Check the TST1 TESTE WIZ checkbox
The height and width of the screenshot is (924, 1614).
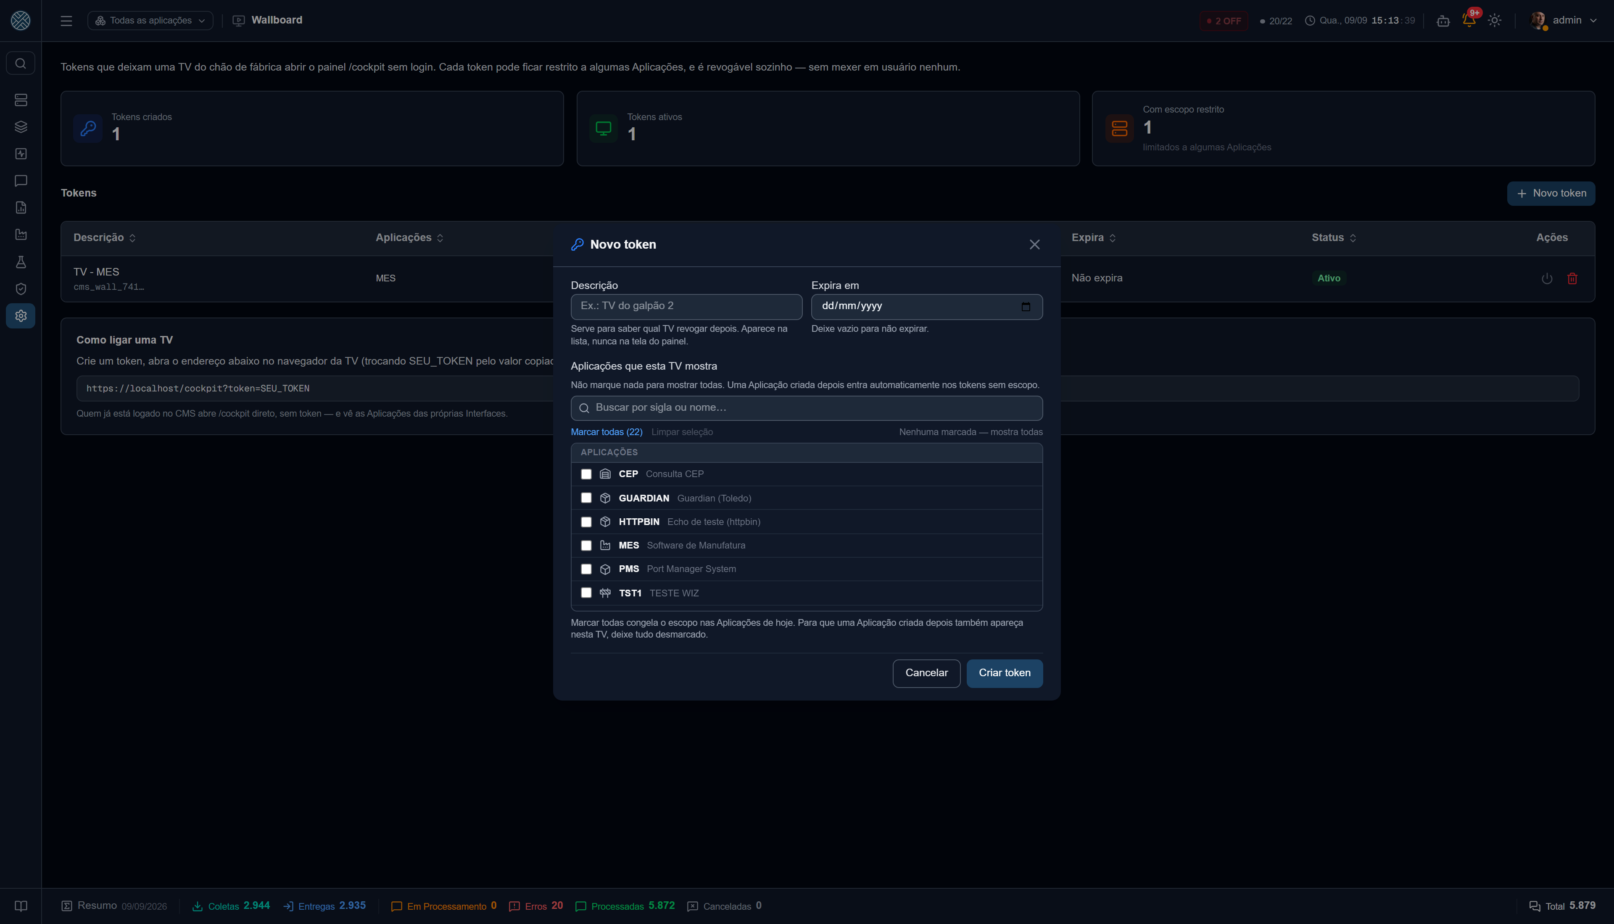[586, 593]
